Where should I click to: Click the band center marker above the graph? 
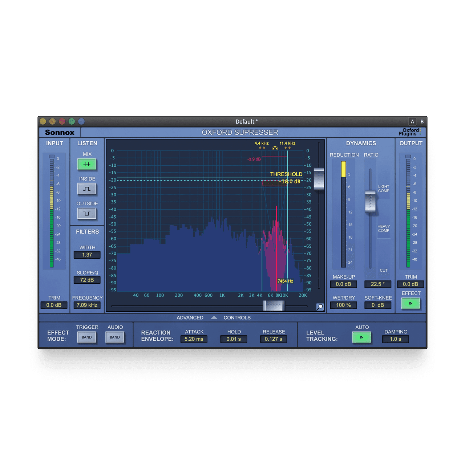(275, 148)
